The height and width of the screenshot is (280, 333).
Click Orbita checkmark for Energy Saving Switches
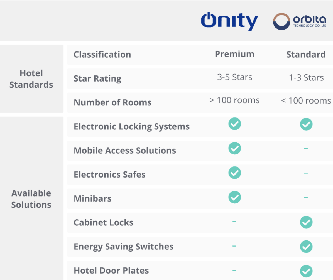(306, 247)
